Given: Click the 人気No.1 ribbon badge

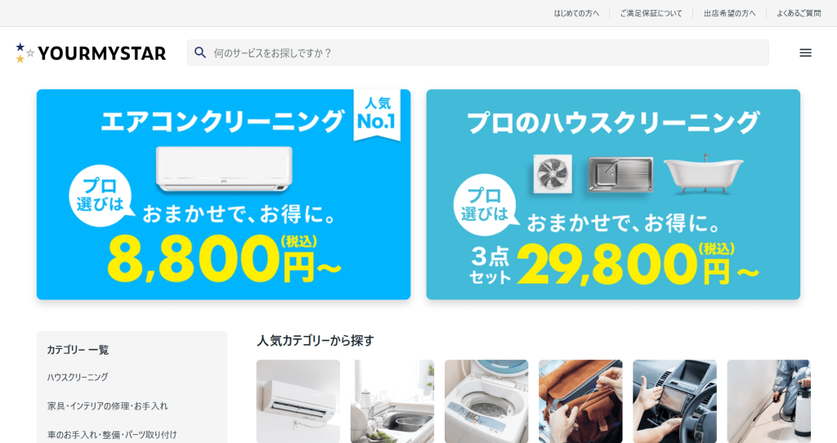Looking at the screenshot, I should click(377, 114).
